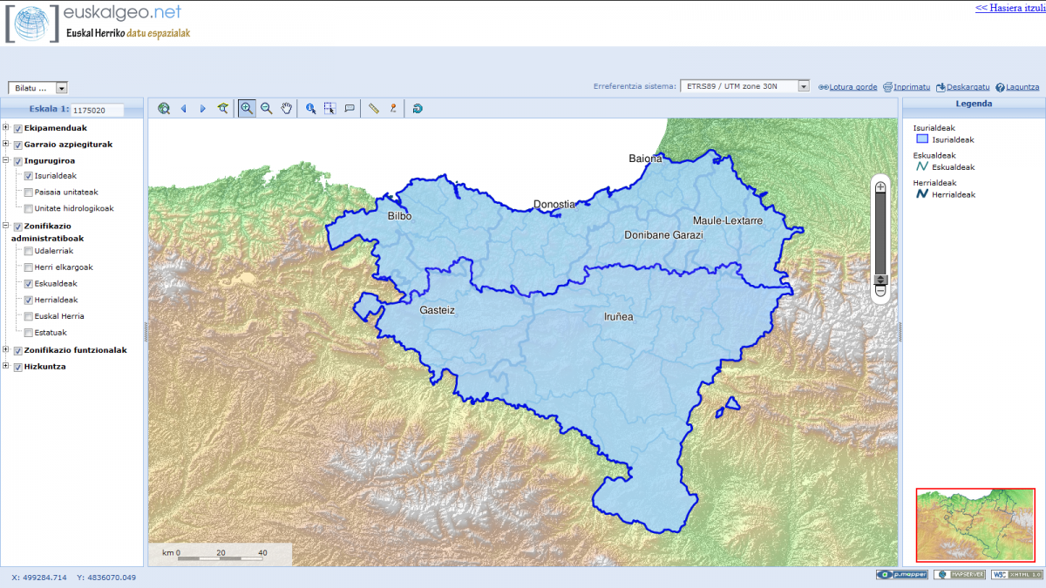Select the zoom out magnifier tool
The height and width of the screenshot is (588, 1046).
point(267,109)
